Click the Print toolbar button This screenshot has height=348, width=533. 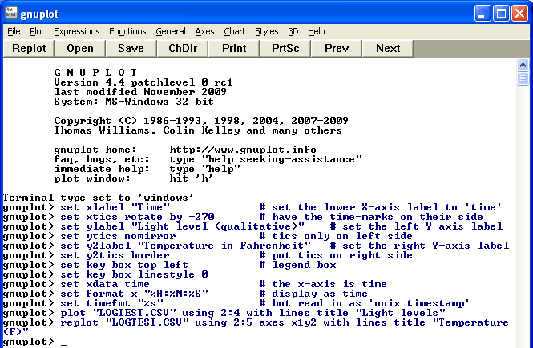pyautogui.click(x=234, y=48)
